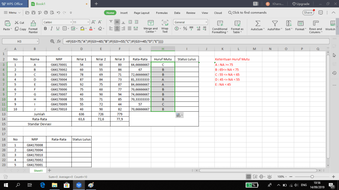Click the AutoSum sigma icon

coord(258,23)
